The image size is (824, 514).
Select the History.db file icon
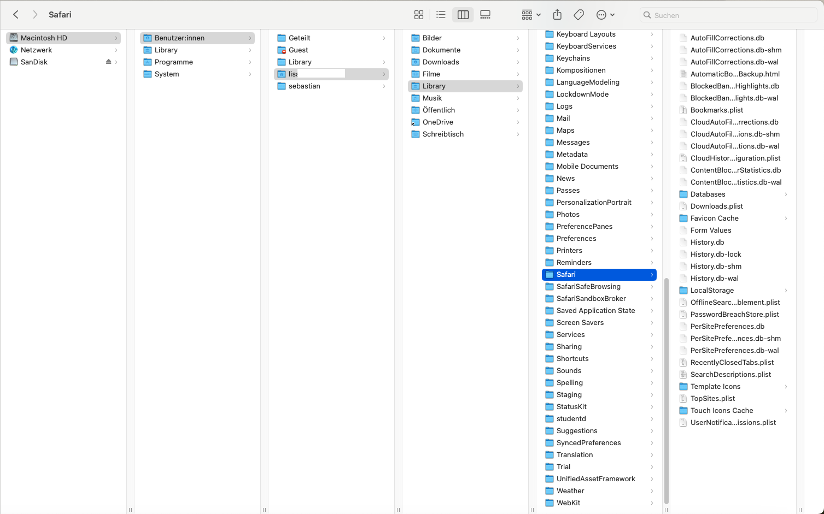683,242
